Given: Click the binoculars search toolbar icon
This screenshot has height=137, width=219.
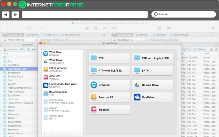Looking at the screenshot, I should click(114, 28).
